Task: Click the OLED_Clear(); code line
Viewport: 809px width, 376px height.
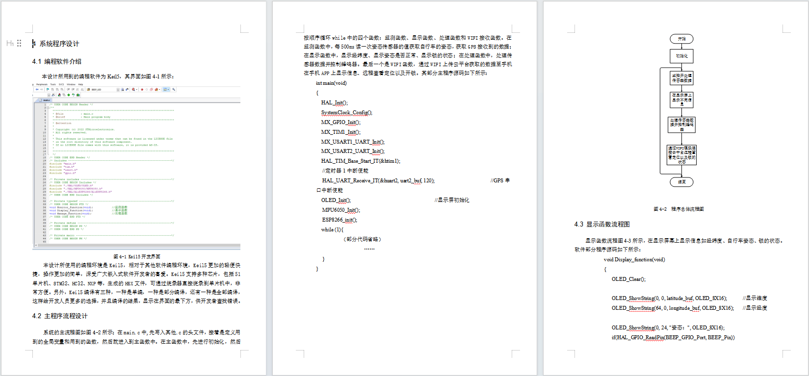Action: point(628,279)
